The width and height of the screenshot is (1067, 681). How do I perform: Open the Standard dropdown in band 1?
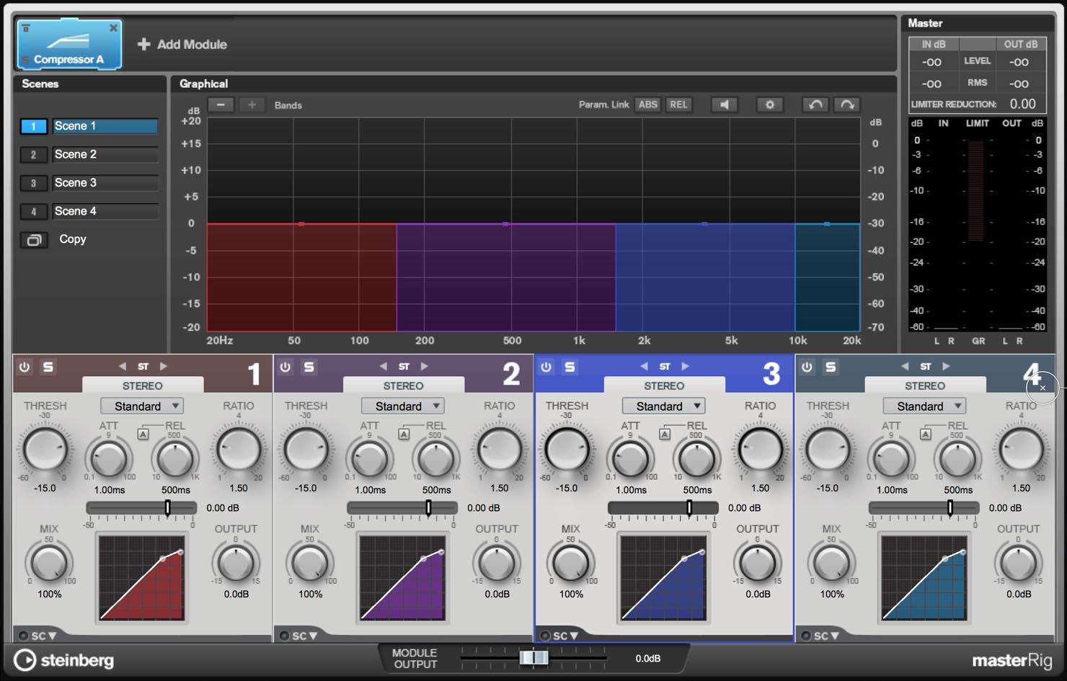[142, 406]
